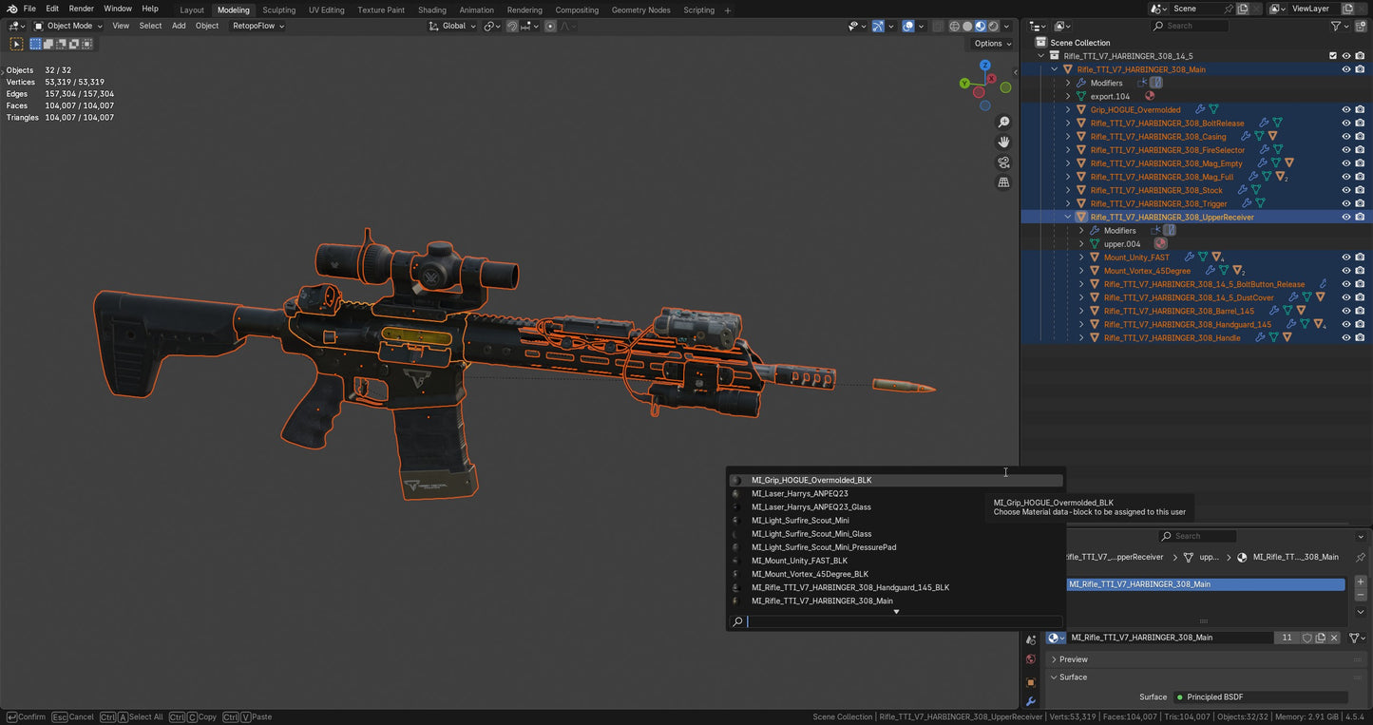The height and width of the screenshot is (725, 1373).
Task: Click the viewport zoom magnifier icon
Action: pos(1004,122)
